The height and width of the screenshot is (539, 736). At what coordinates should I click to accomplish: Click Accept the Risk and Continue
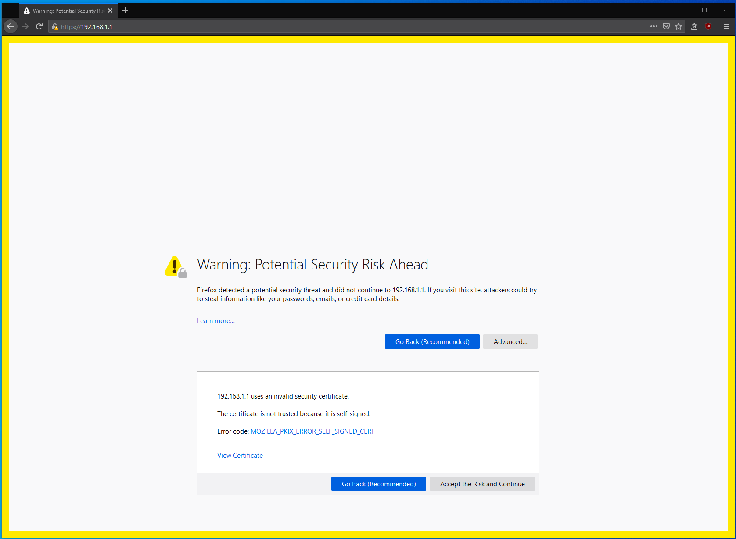pos(482,484)
